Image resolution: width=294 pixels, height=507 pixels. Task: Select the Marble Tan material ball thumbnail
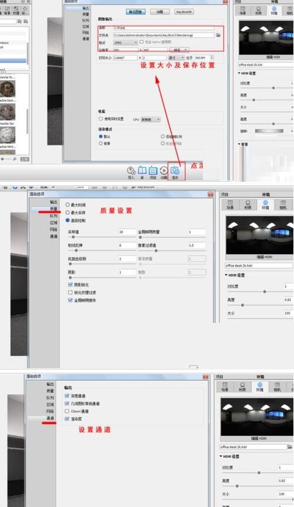point(8,135)
